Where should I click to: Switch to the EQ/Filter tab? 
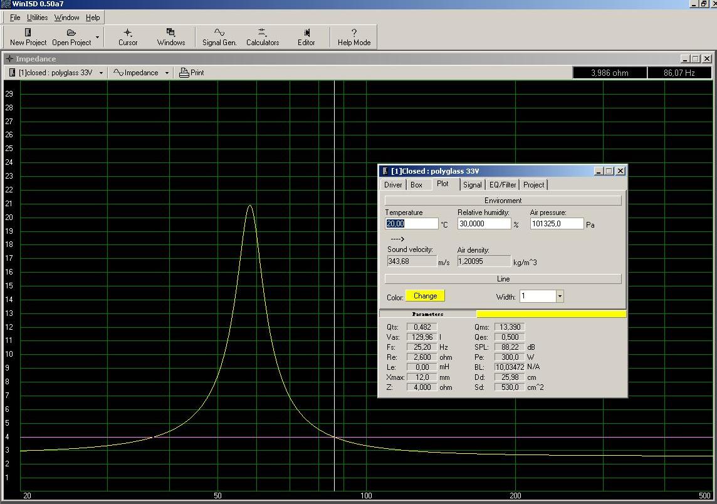tap(503, 185)
